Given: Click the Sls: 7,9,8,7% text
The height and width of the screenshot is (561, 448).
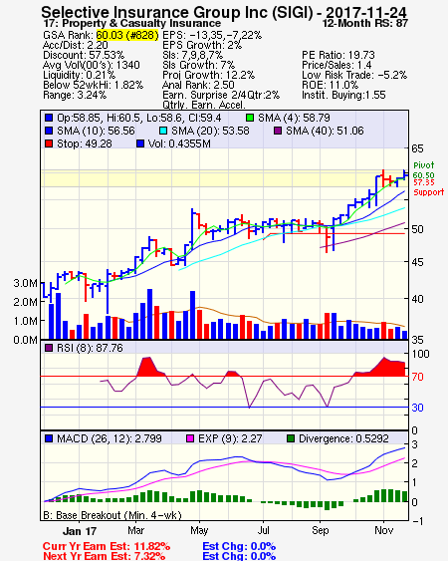Looking at the screenshot, I should [193, 55].
